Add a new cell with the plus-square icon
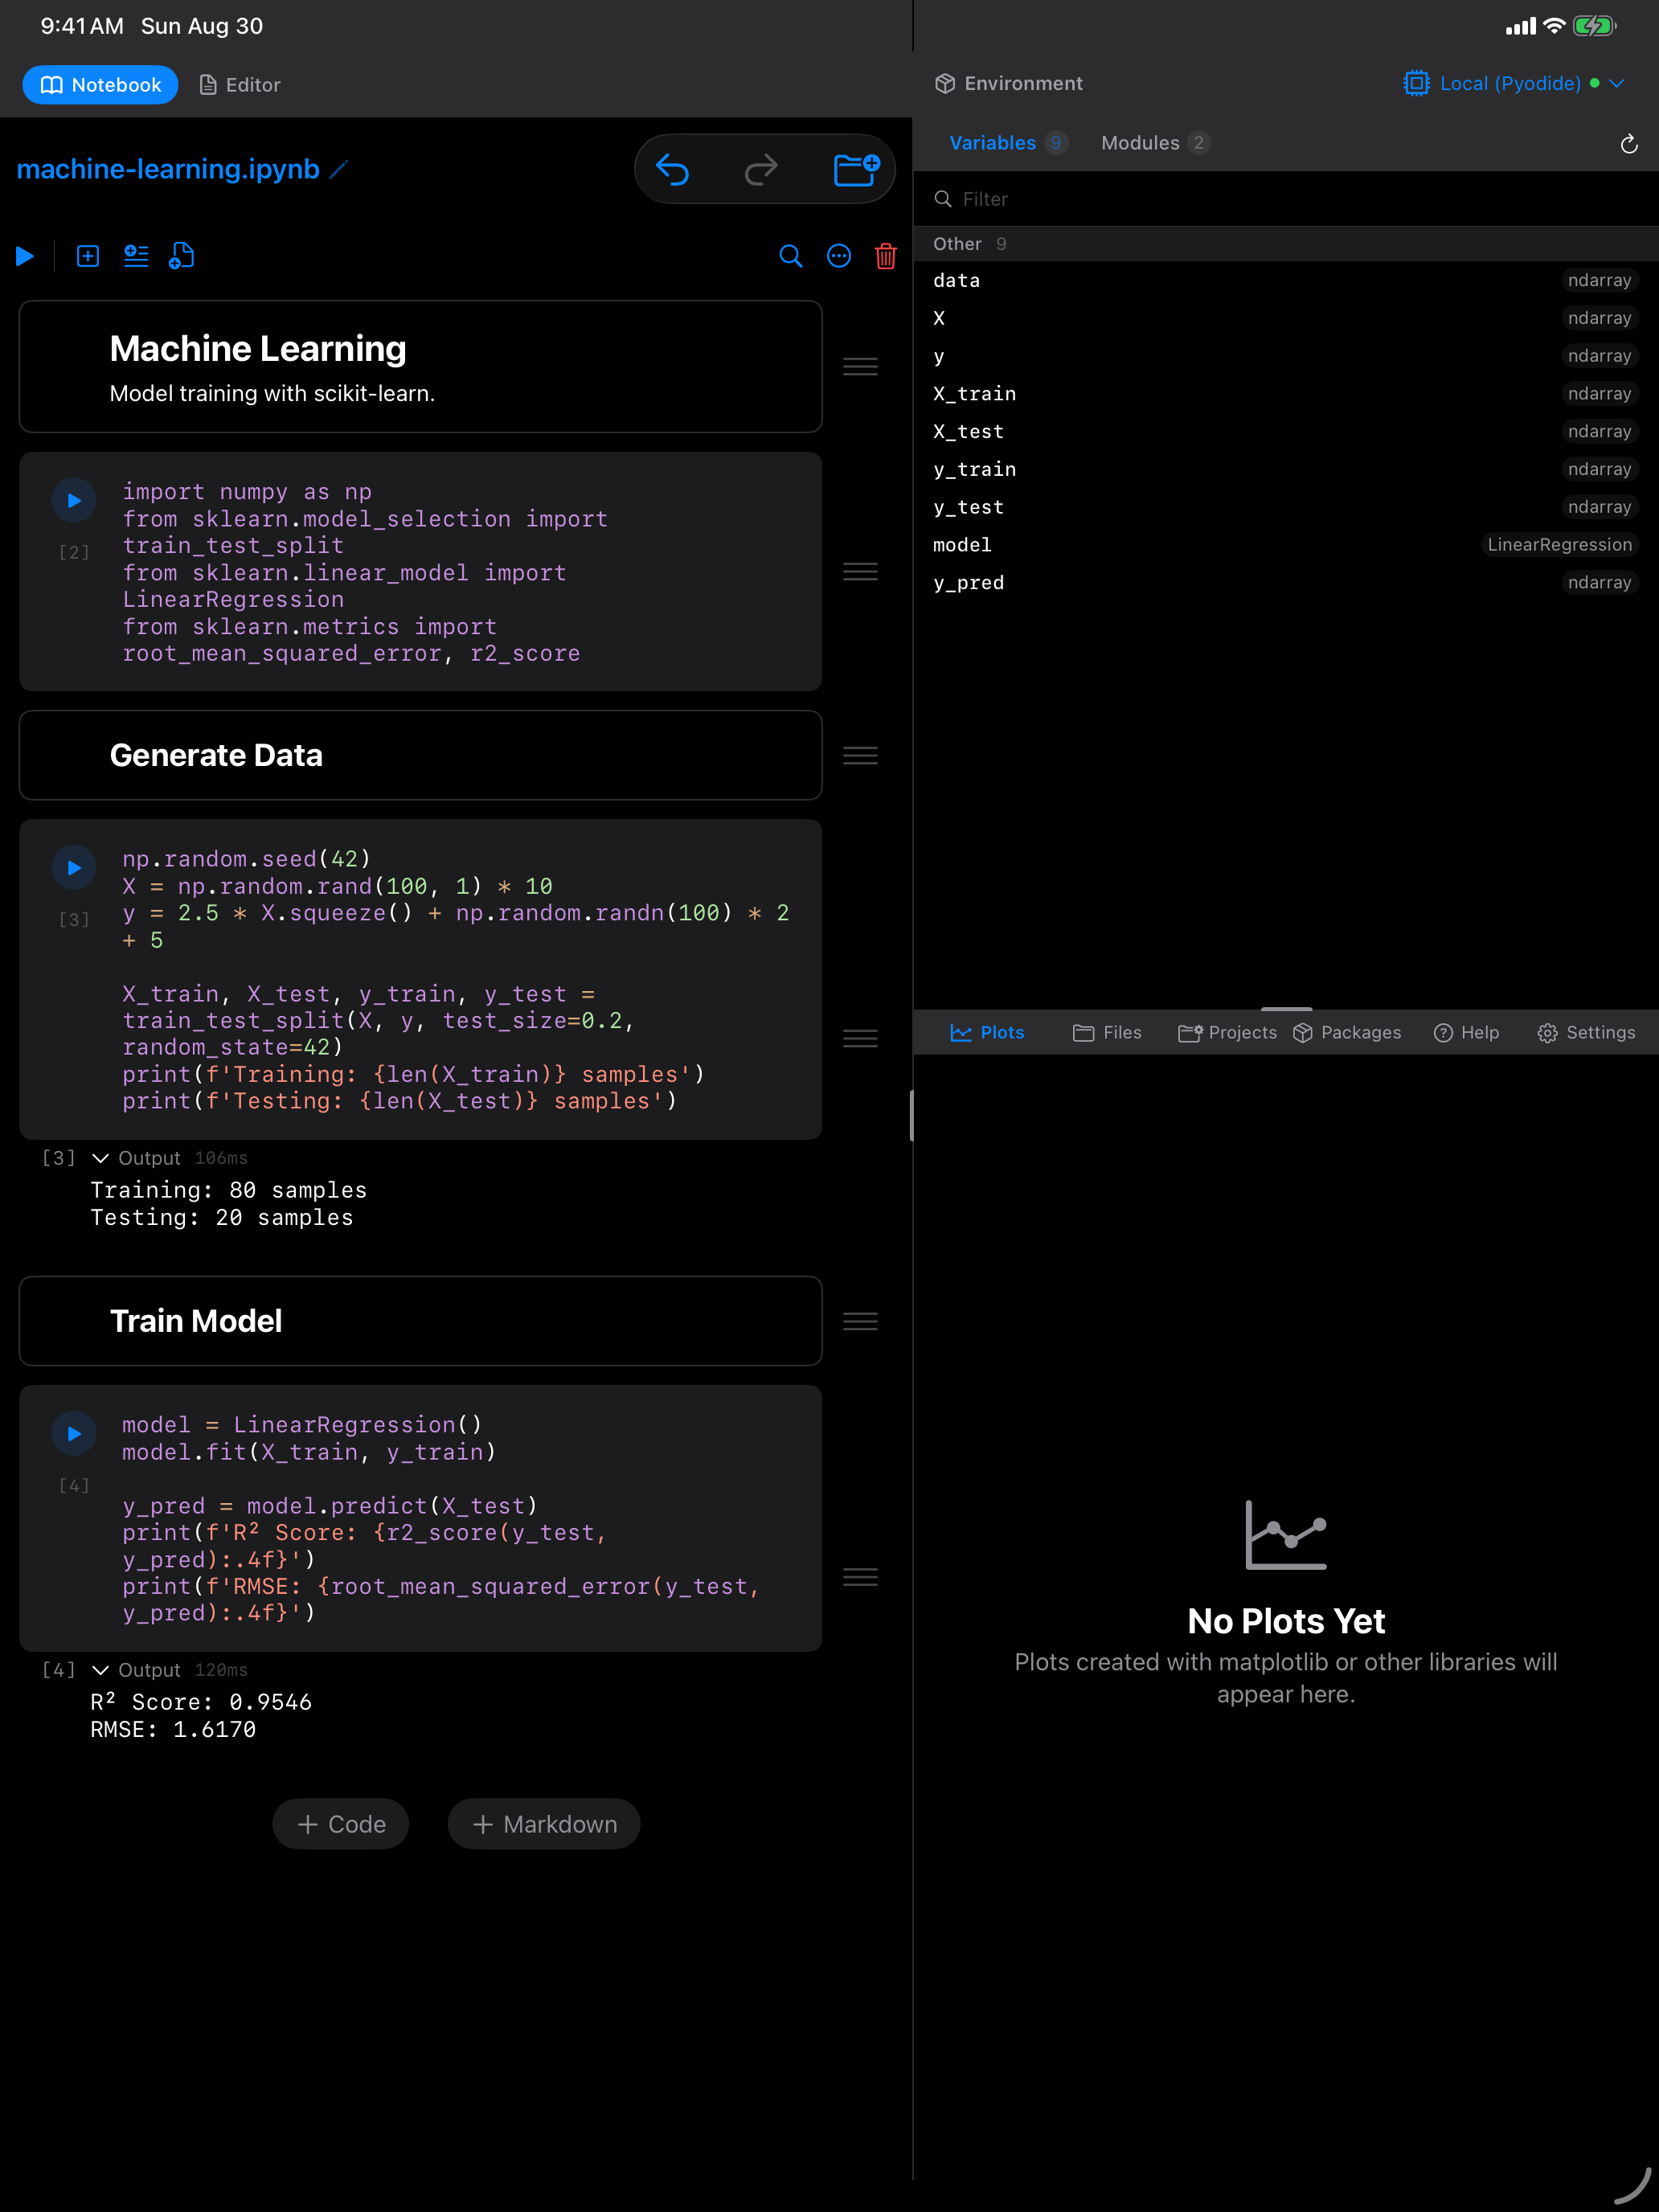Image resolution: width=1659 pixels, height=2212 pixels. [88, 257]
